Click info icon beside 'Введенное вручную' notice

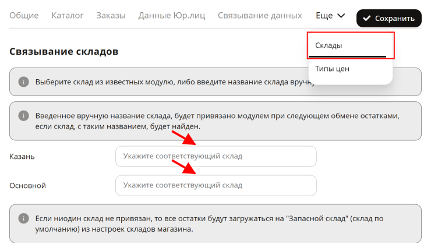click(x=24, y=116)
